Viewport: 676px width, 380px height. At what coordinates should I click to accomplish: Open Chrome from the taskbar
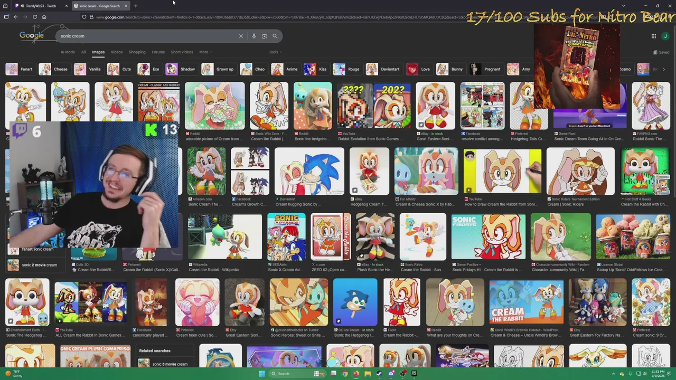(x=344, y=374)
